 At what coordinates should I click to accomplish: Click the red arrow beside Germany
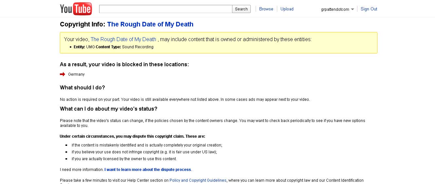point(63,74)
